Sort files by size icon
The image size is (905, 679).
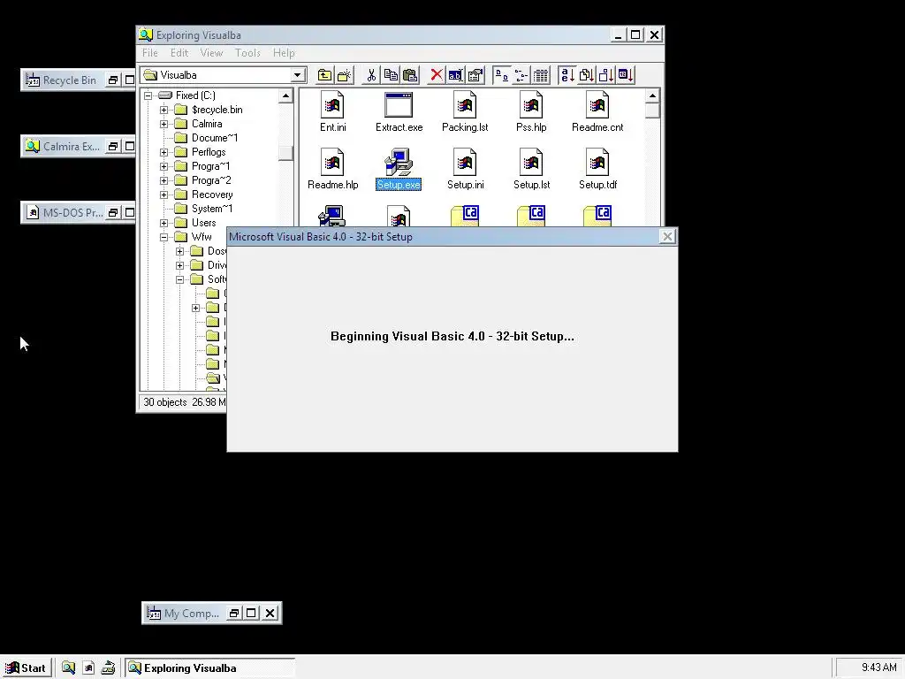(x=606, y=75)
